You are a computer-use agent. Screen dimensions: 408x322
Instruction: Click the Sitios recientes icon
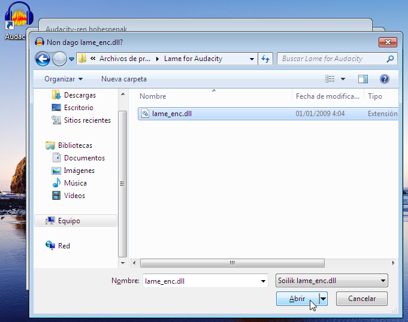(x=56, y=120)
